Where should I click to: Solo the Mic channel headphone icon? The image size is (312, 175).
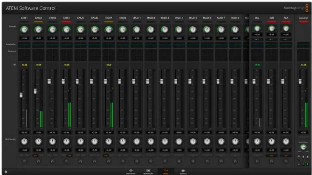tap(257, 161)
